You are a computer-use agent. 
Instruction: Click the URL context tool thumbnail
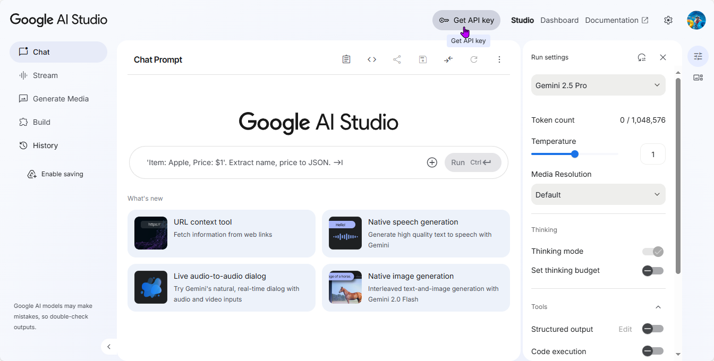pos(151,233)
